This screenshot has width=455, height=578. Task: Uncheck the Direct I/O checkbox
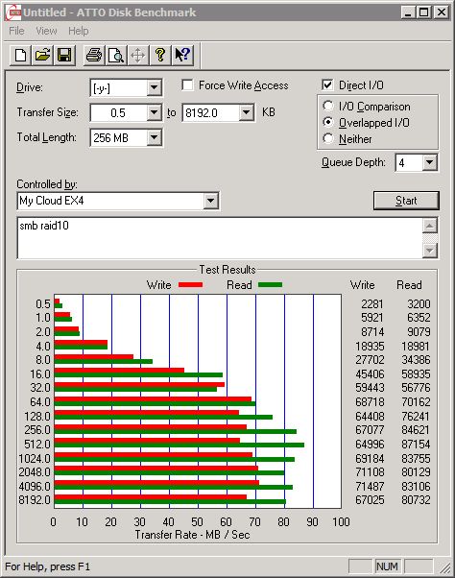pos(327,85)
